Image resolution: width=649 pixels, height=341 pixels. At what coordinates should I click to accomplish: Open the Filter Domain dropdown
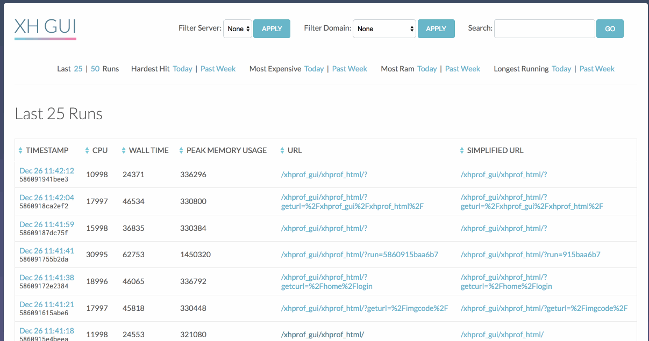click(384, 29)
